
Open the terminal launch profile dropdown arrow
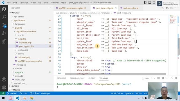pos(155,78)
